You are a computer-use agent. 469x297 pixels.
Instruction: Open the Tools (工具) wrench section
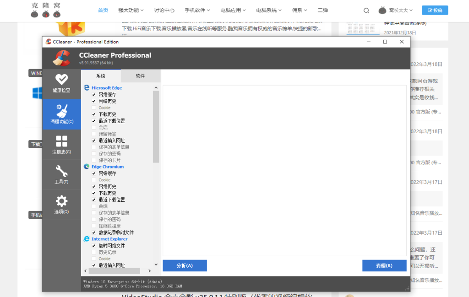61,174
